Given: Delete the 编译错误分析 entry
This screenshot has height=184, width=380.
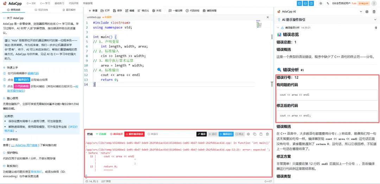Looking at the screenshot, I should click(376, 28).
